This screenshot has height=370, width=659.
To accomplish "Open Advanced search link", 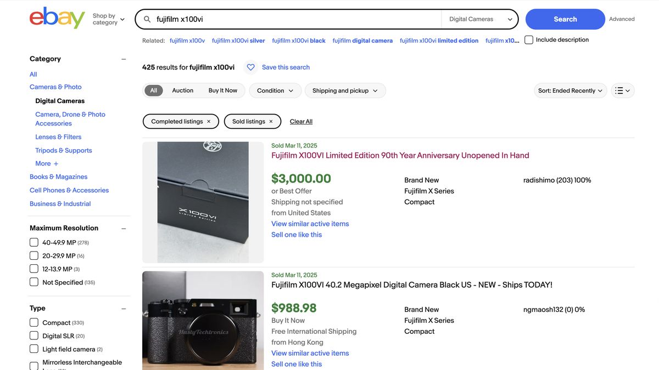I will click(x=622, y=19).
